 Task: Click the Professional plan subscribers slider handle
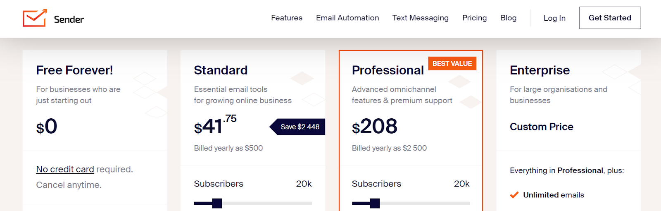pos(375,203)
